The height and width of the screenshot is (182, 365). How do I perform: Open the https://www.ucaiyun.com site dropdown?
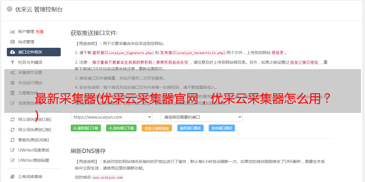tap(111, 117)
